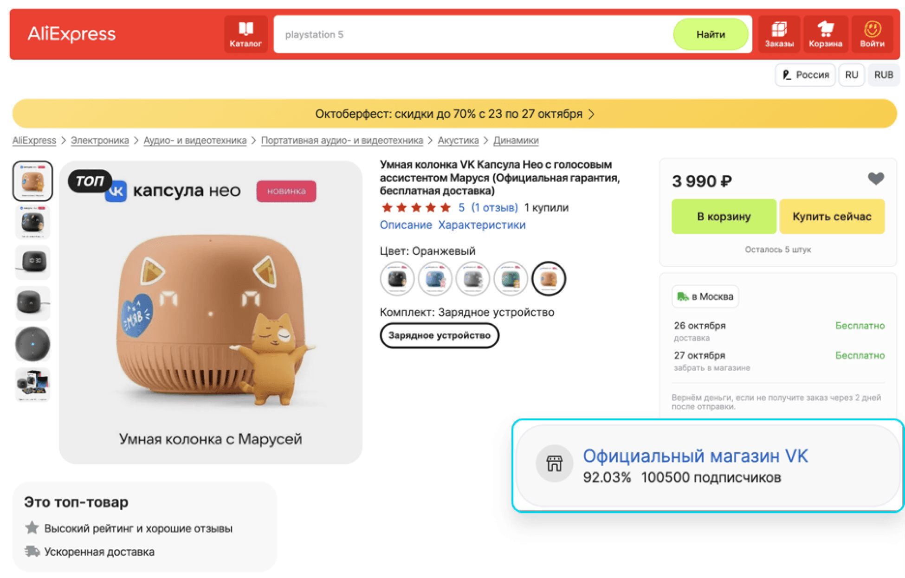Click the playstation 5 search field

coord(473,34)
